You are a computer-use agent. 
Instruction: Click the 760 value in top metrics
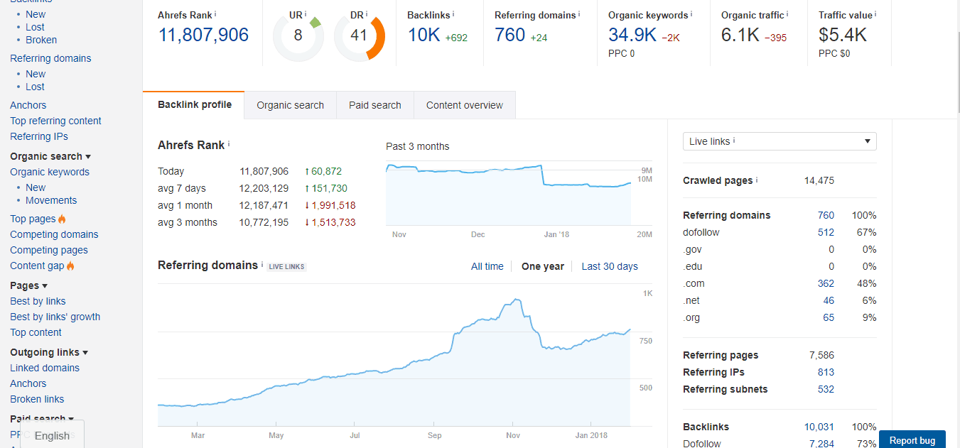click(x=510, y=35)
